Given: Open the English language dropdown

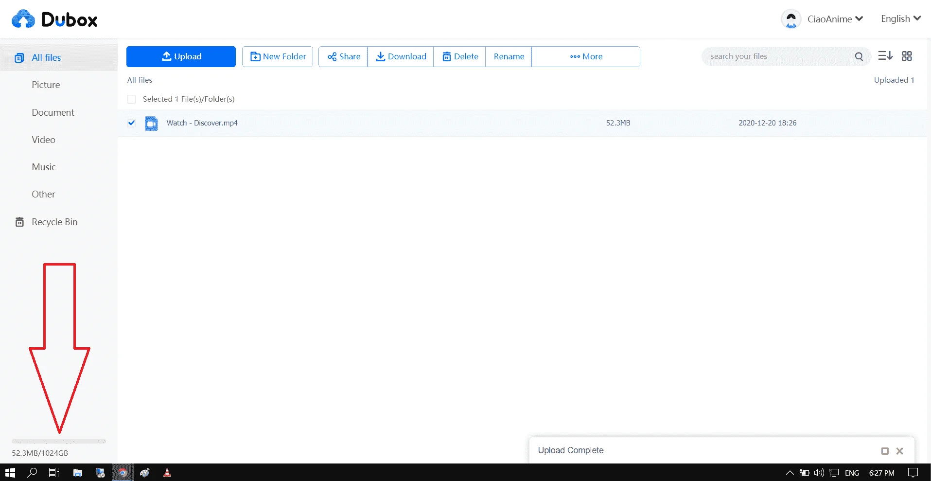Looking at the screenshot, I should point(900,18).
